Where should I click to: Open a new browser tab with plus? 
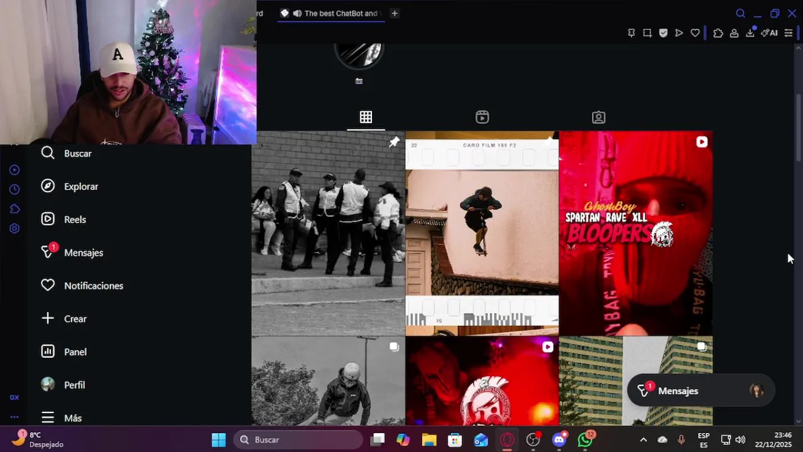(395, 13)
